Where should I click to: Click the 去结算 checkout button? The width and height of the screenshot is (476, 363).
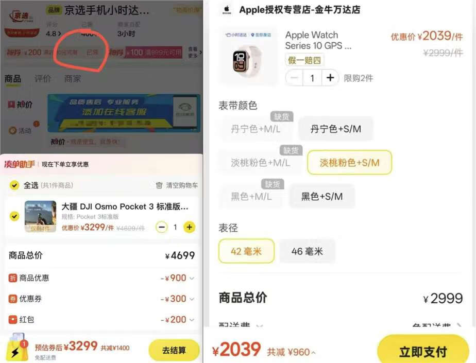[x=174, y=350]
